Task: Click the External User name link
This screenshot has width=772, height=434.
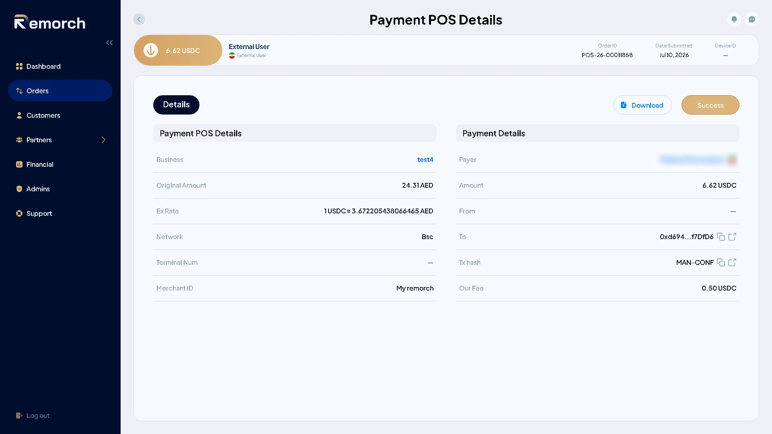Action: [x=249, y=47]
